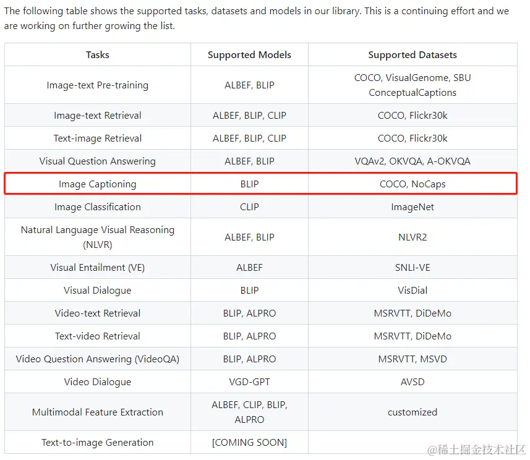Select the "Image-text Retrieval" task cell
This screenshot has width=530, height=460.
pyautogui.click(x=98, y=115)
